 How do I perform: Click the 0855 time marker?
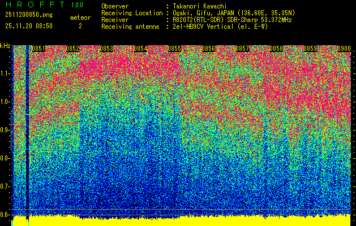pos(174,49)
